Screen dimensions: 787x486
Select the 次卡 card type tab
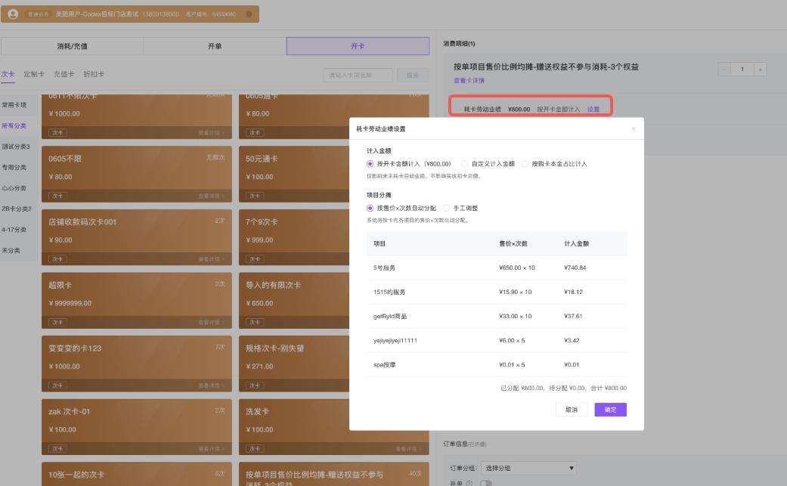pos(8,74)
